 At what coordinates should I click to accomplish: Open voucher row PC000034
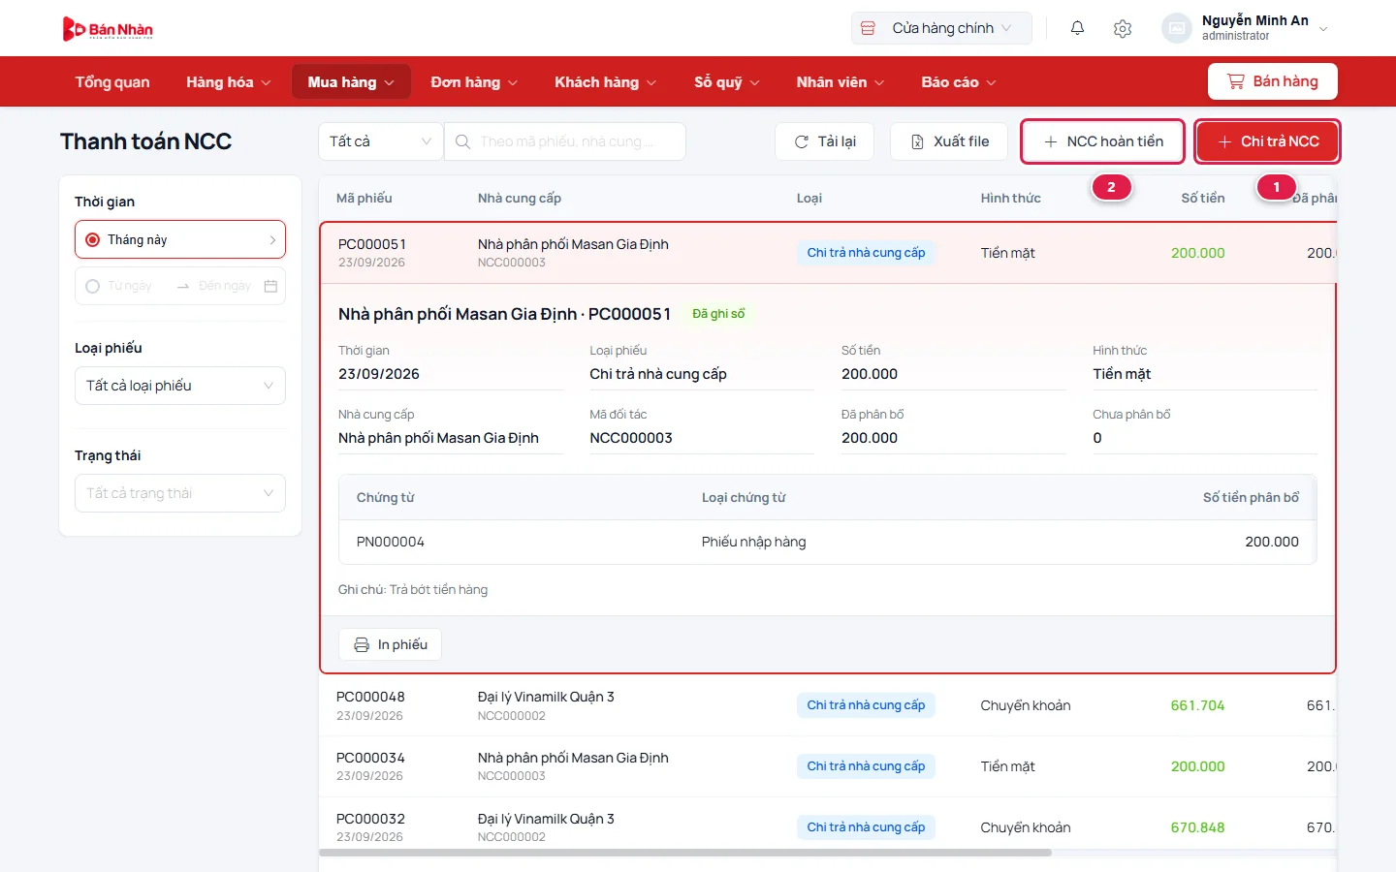(828, 766)
